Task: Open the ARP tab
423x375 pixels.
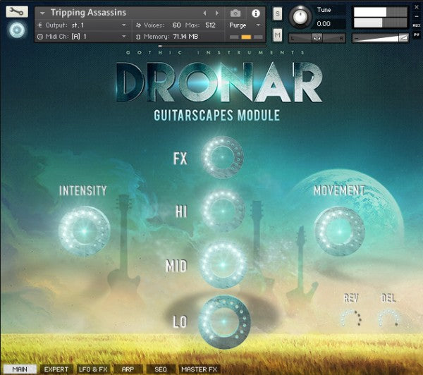Action: point(128,369)
